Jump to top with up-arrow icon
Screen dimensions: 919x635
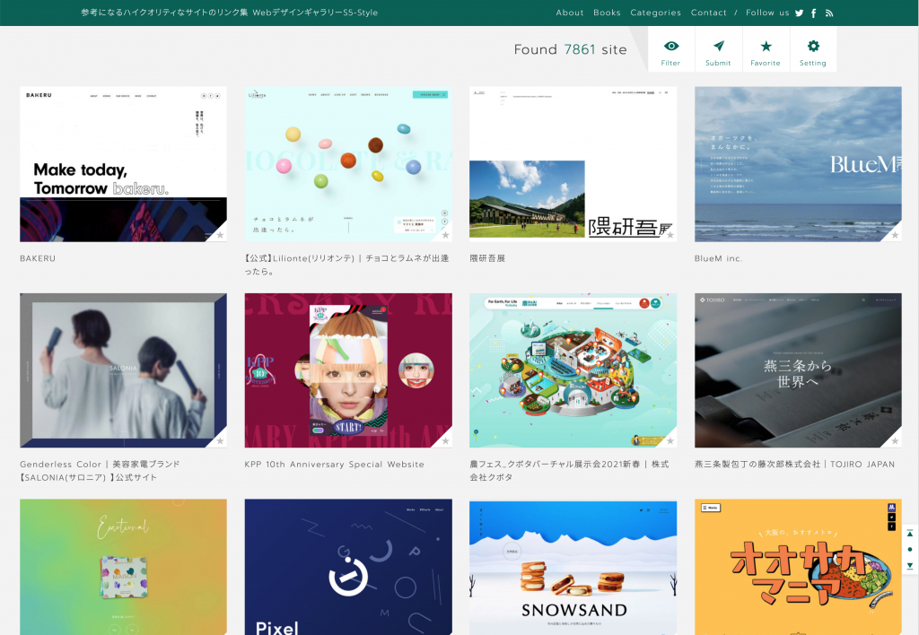910,534
